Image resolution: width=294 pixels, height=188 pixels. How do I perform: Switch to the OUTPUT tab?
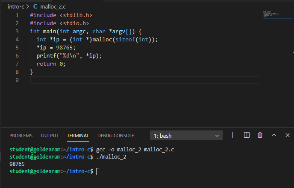click(x=50, y=136)
